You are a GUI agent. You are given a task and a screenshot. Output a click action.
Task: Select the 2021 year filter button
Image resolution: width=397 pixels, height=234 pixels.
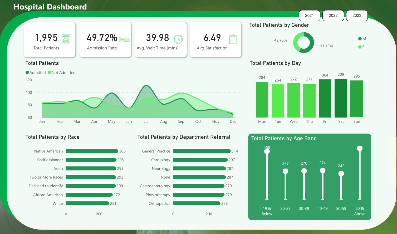309,16
